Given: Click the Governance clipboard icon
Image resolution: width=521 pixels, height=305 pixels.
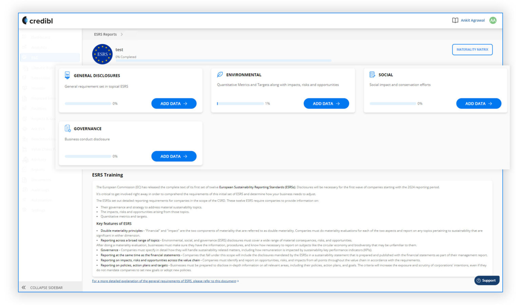Looking at the screenshot, I should pos(67,128).
